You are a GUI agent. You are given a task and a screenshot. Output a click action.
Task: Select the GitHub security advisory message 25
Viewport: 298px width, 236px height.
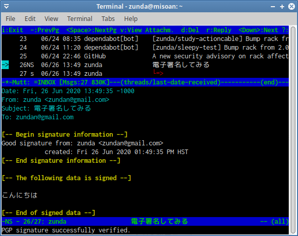click(x=145, y=56)
